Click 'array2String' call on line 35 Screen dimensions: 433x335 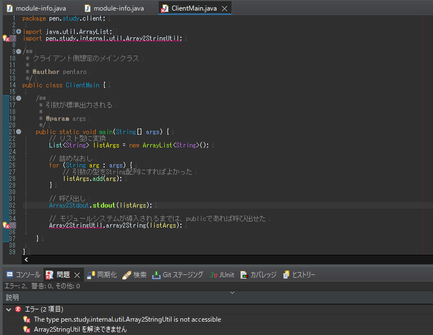point(126,225)
